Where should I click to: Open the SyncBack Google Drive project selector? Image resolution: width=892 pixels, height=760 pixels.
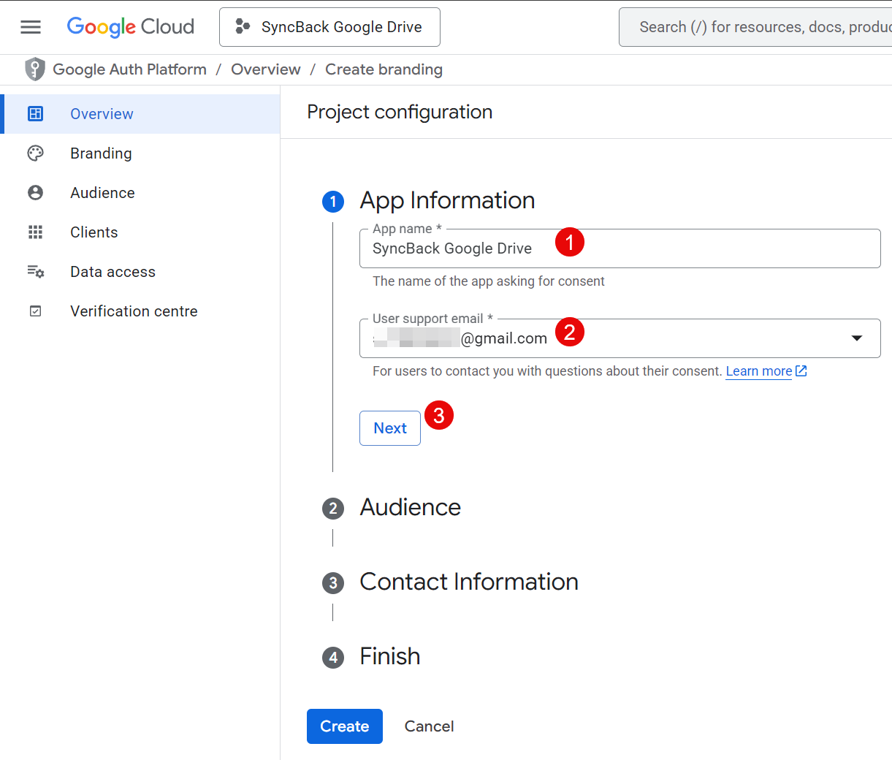329,27
